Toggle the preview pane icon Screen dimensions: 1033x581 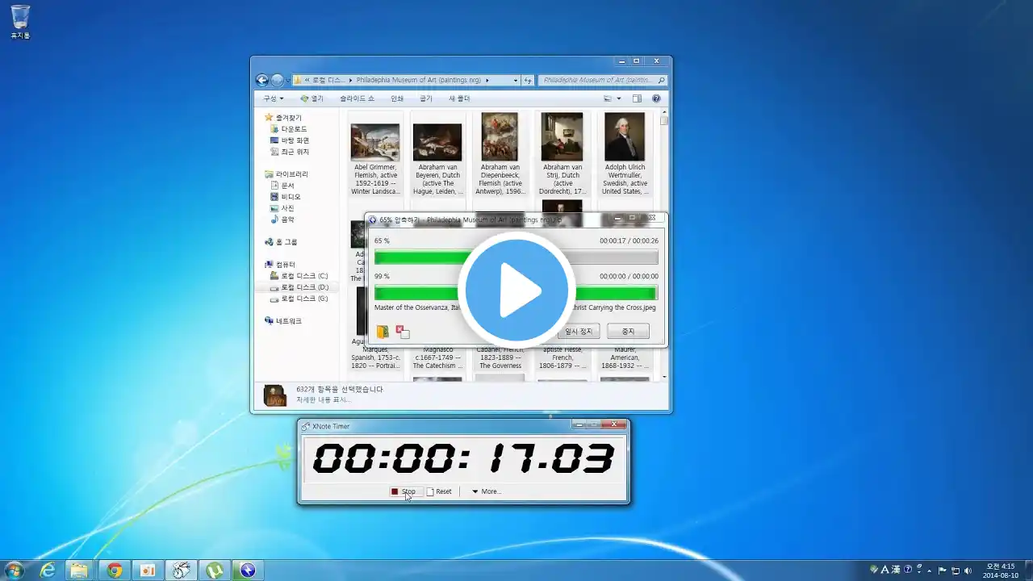coord(637,98)
